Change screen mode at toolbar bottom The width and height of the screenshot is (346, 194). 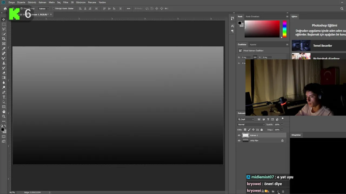point(4,141)
